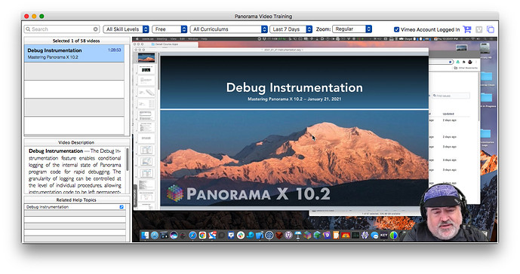Click the Debug Instrumentation related help topic
520x274 pixels.
point(48,207)
